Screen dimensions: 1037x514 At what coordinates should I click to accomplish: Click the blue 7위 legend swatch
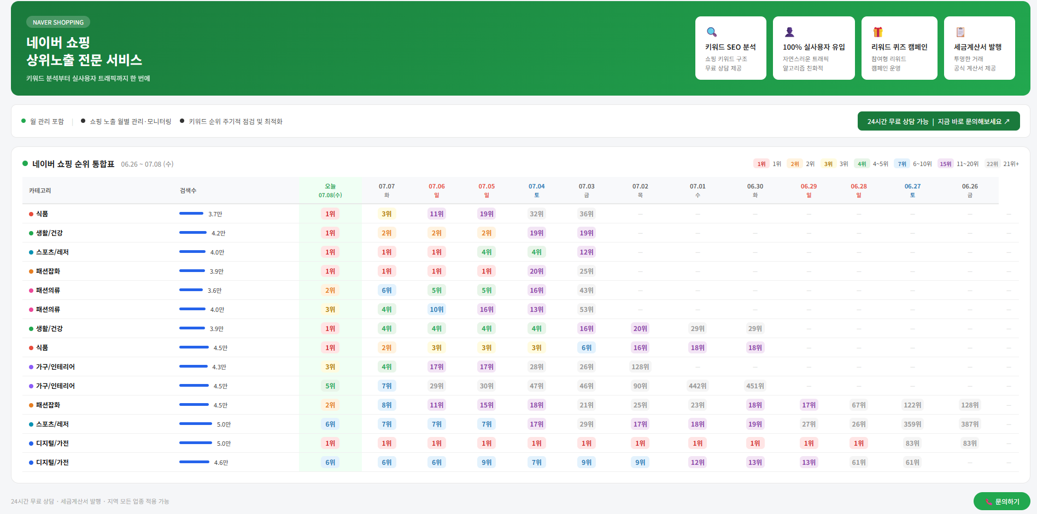pos(902,164)
